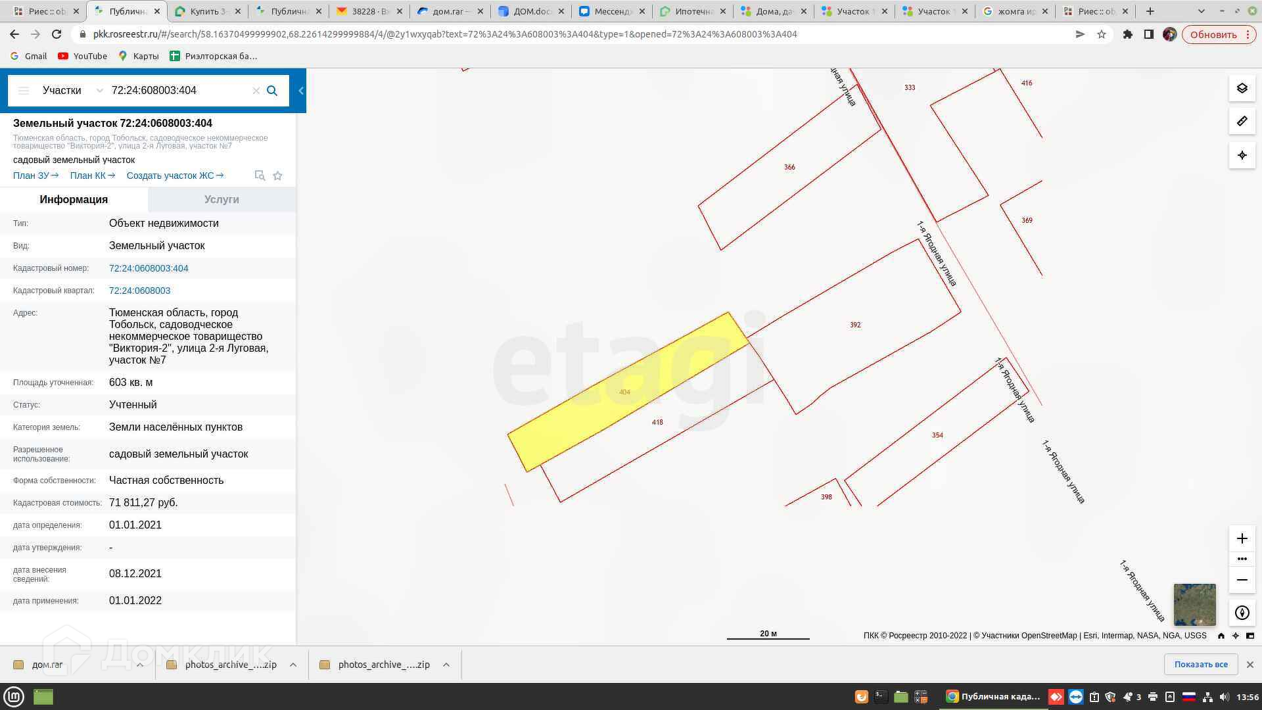
Task: Open the hamburger menu in the search panel
Action: pos(24,91)
